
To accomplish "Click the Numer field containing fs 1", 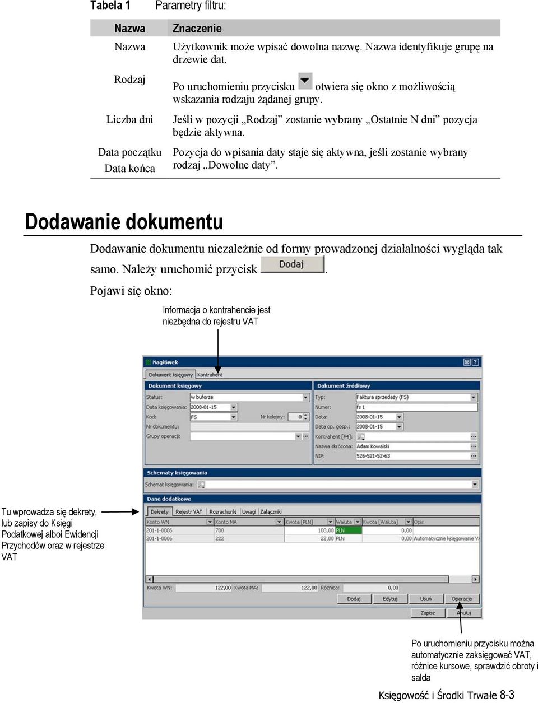I will click(416, 407).
